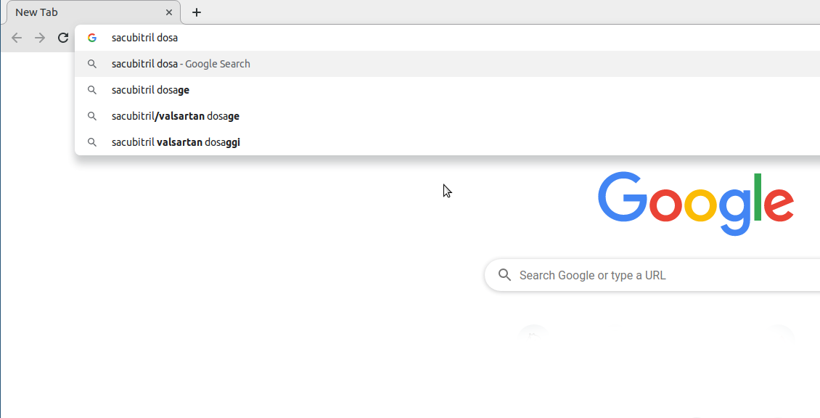Select the 'sacubitril dosa - Google Search' suggestion

(x=290, y=64)
